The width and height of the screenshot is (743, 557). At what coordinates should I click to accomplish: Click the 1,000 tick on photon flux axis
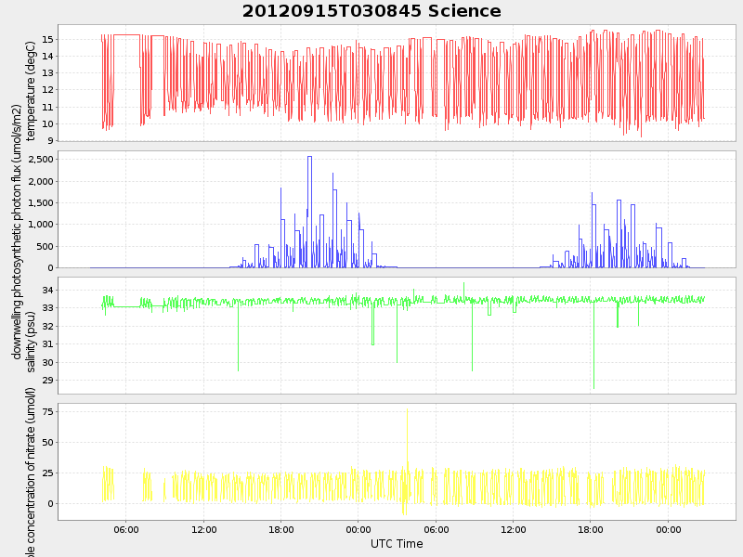pyautogui.click(x=41, y=225)
